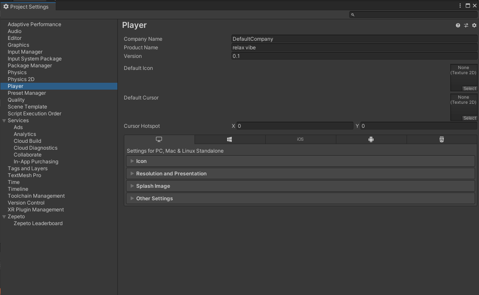Select Physics in the settings list
Image resolution: width=479 pixels, height=295 pixels.
tap(17, 72)
